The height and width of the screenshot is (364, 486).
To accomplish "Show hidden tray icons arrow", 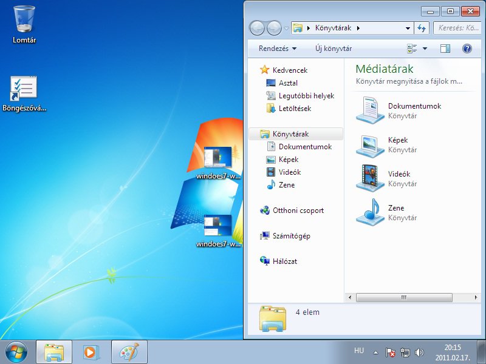I will [x=375, y=352].
